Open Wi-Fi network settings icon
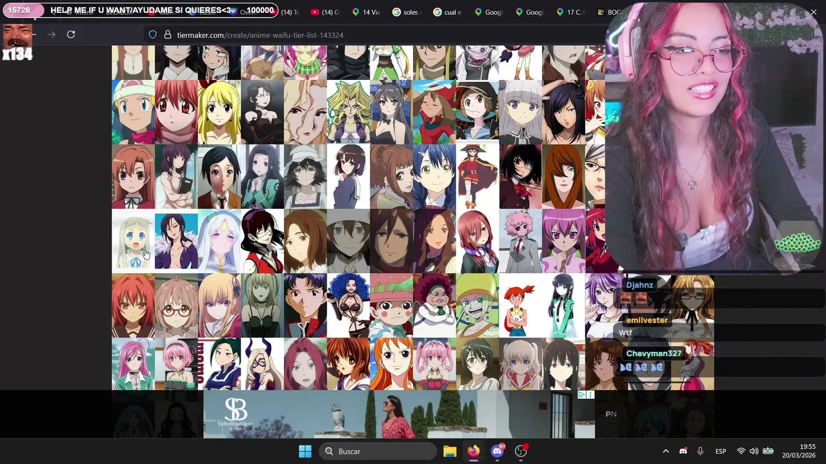This screenshot has height=464, width=826. coord(741,451)
